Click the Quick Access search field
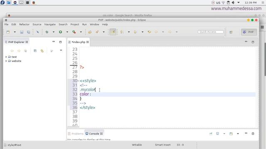This screenshot has height=149, width=266. 211,32
